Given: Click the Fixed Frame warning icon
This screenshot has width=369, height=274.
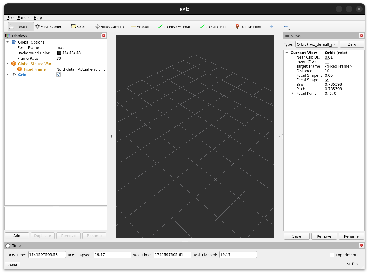Looking at the screenshot, I should pyautogui.click(x=20, y=69).
